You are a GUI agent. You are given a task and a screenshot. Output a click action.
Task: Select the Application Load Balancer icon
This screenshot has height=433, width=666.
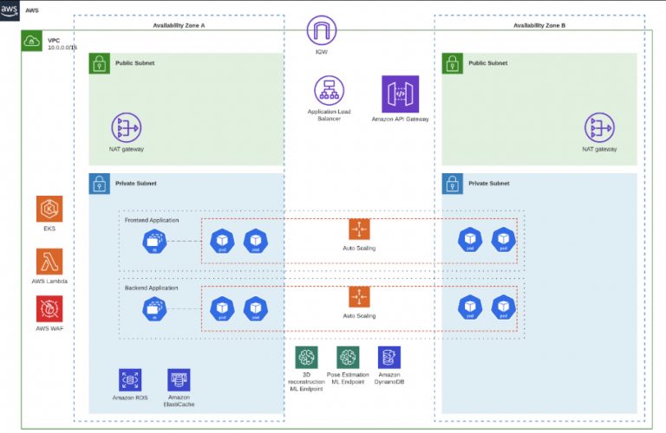[330, 90]
